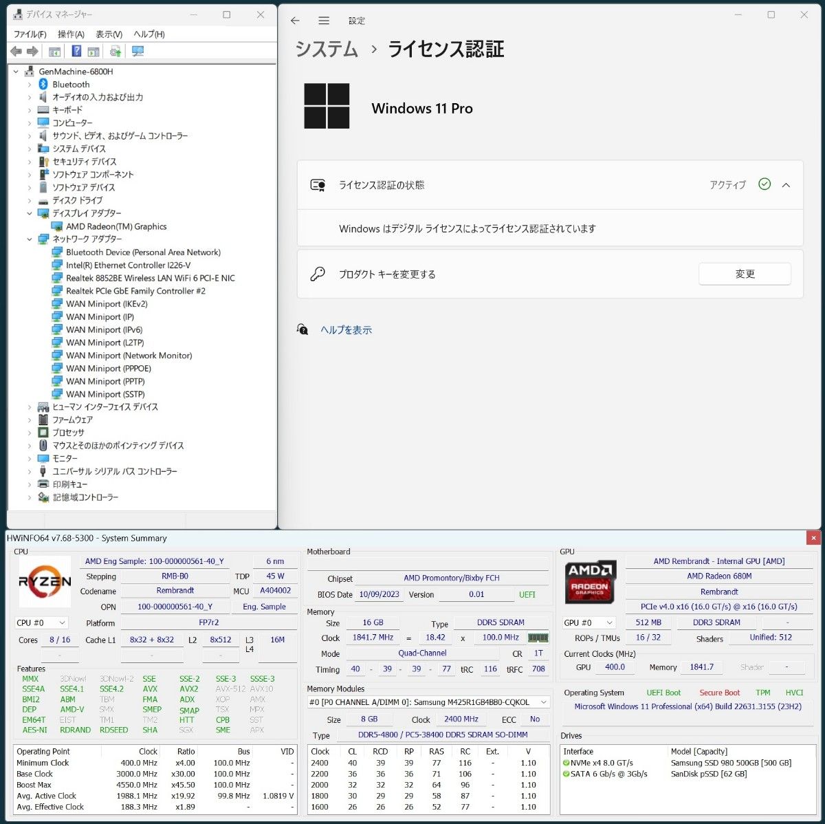Image resolution: width=825 pixels, height=824 pixels.
Task: Click the Scan for hardware changes icon
Action: [137, 52]
